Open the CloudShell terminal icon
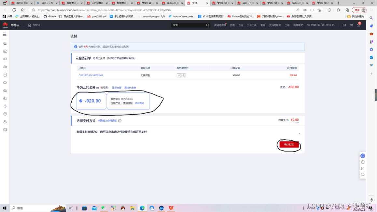 [344, 25]
